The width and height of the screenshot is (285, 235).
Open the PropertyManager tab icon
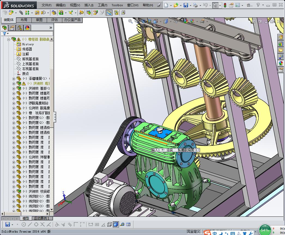(12, 28)
